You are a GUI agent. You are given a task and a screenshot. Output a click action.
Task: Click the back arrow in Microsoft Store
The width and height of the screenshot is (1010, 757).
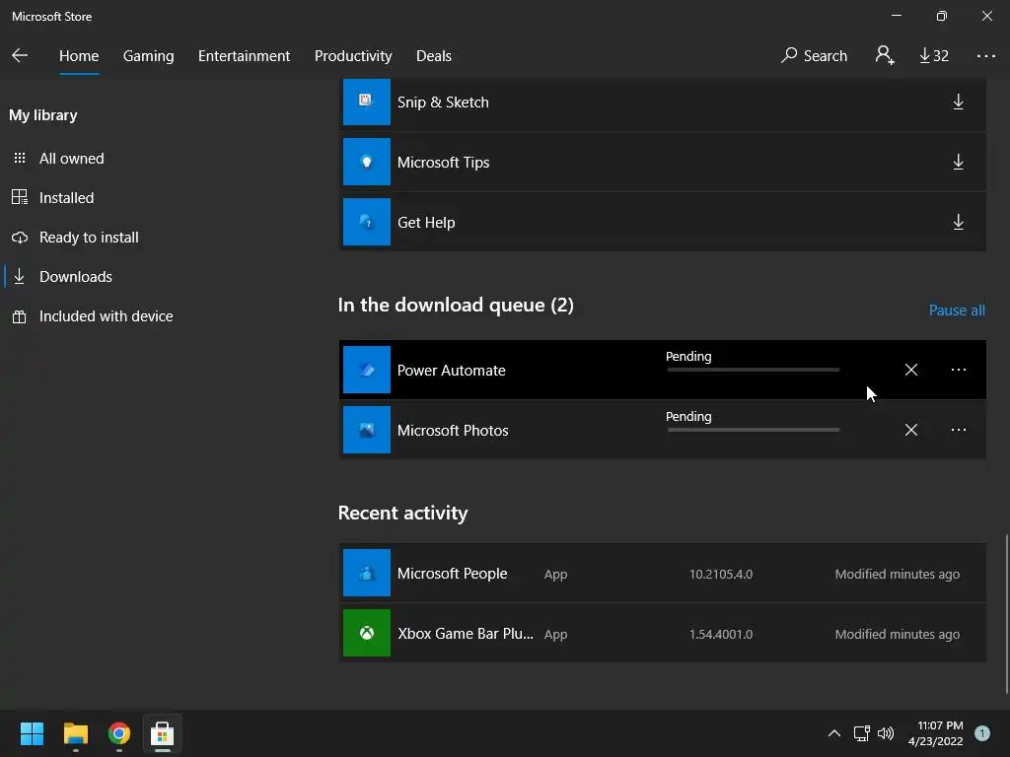(20, 55)
